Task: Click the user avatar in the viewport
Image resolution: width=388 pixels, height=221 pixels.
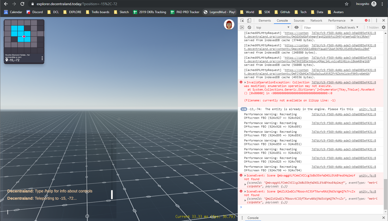Action: pos(229,25)
